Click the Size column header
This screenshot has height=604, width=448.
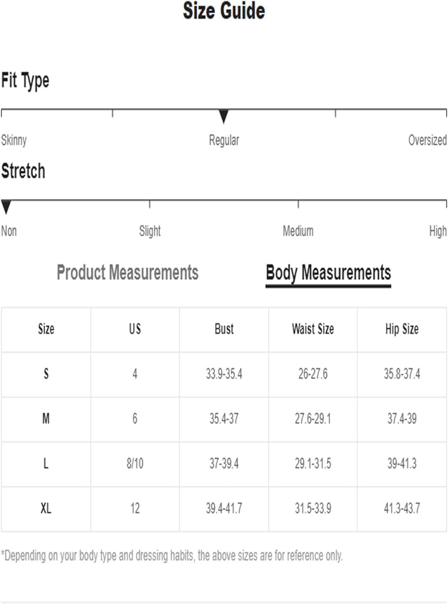click(x=46, y=329)
